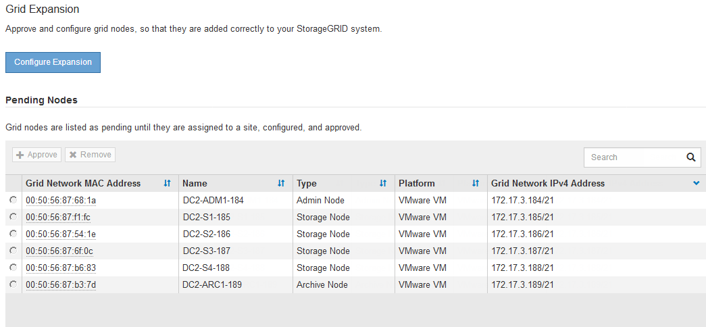The width and height of the screenshot is (706, 327).
Task: Click the sort icon in Name column
Action: tap(281, 183)
